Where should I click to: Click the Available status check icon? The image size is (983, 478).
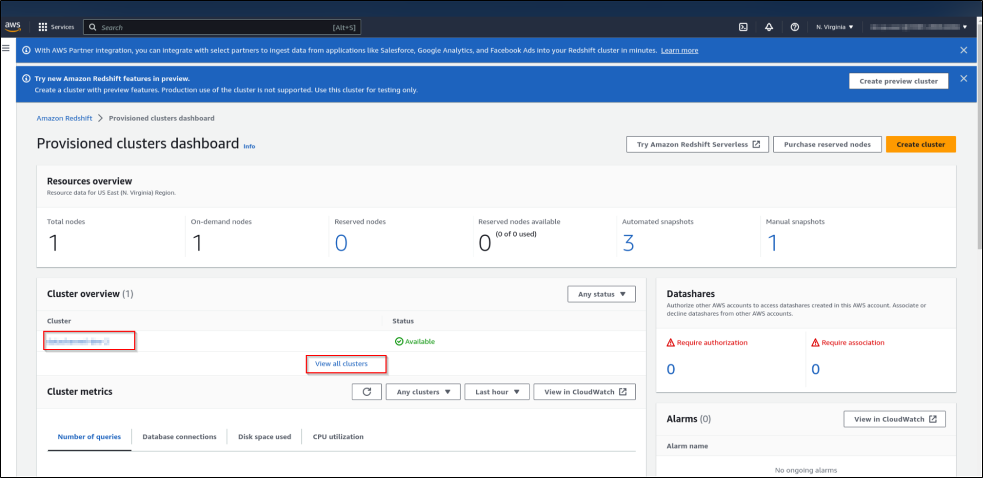(399, 342)
